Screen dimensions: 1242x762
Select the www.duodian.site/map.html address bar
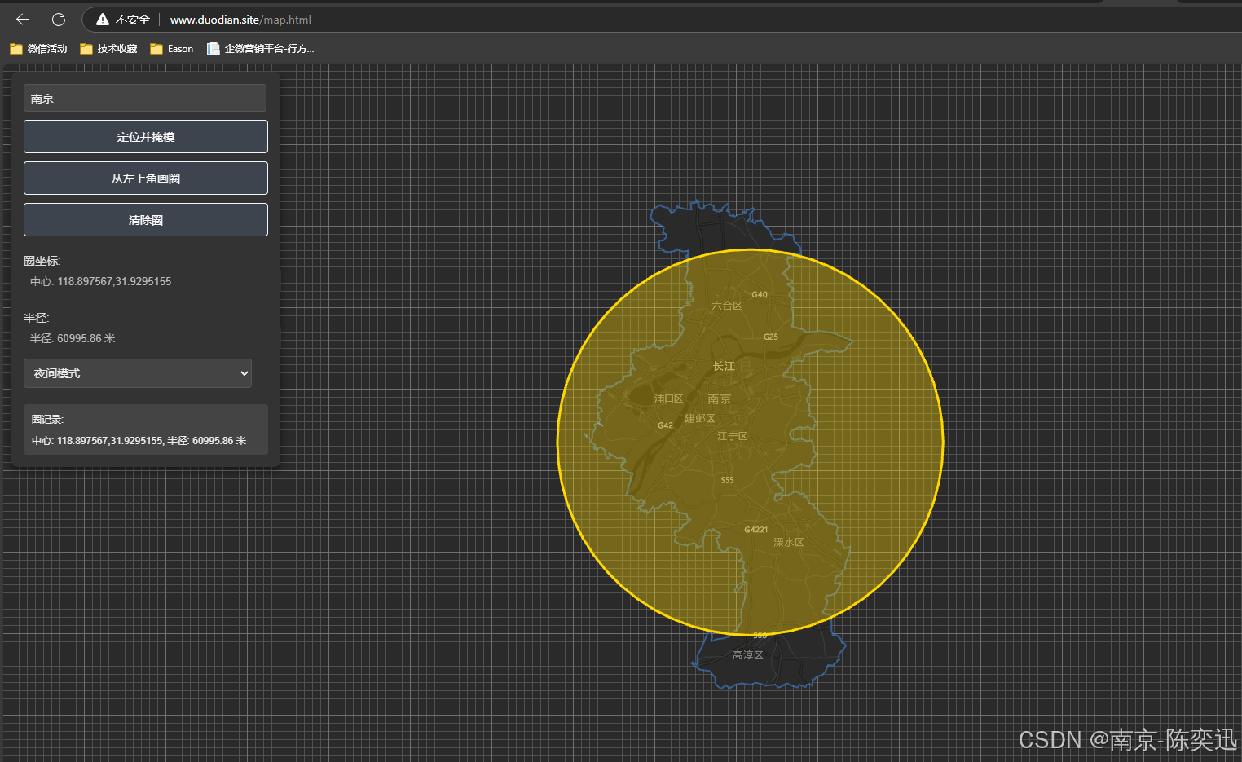tap(240, 20)
